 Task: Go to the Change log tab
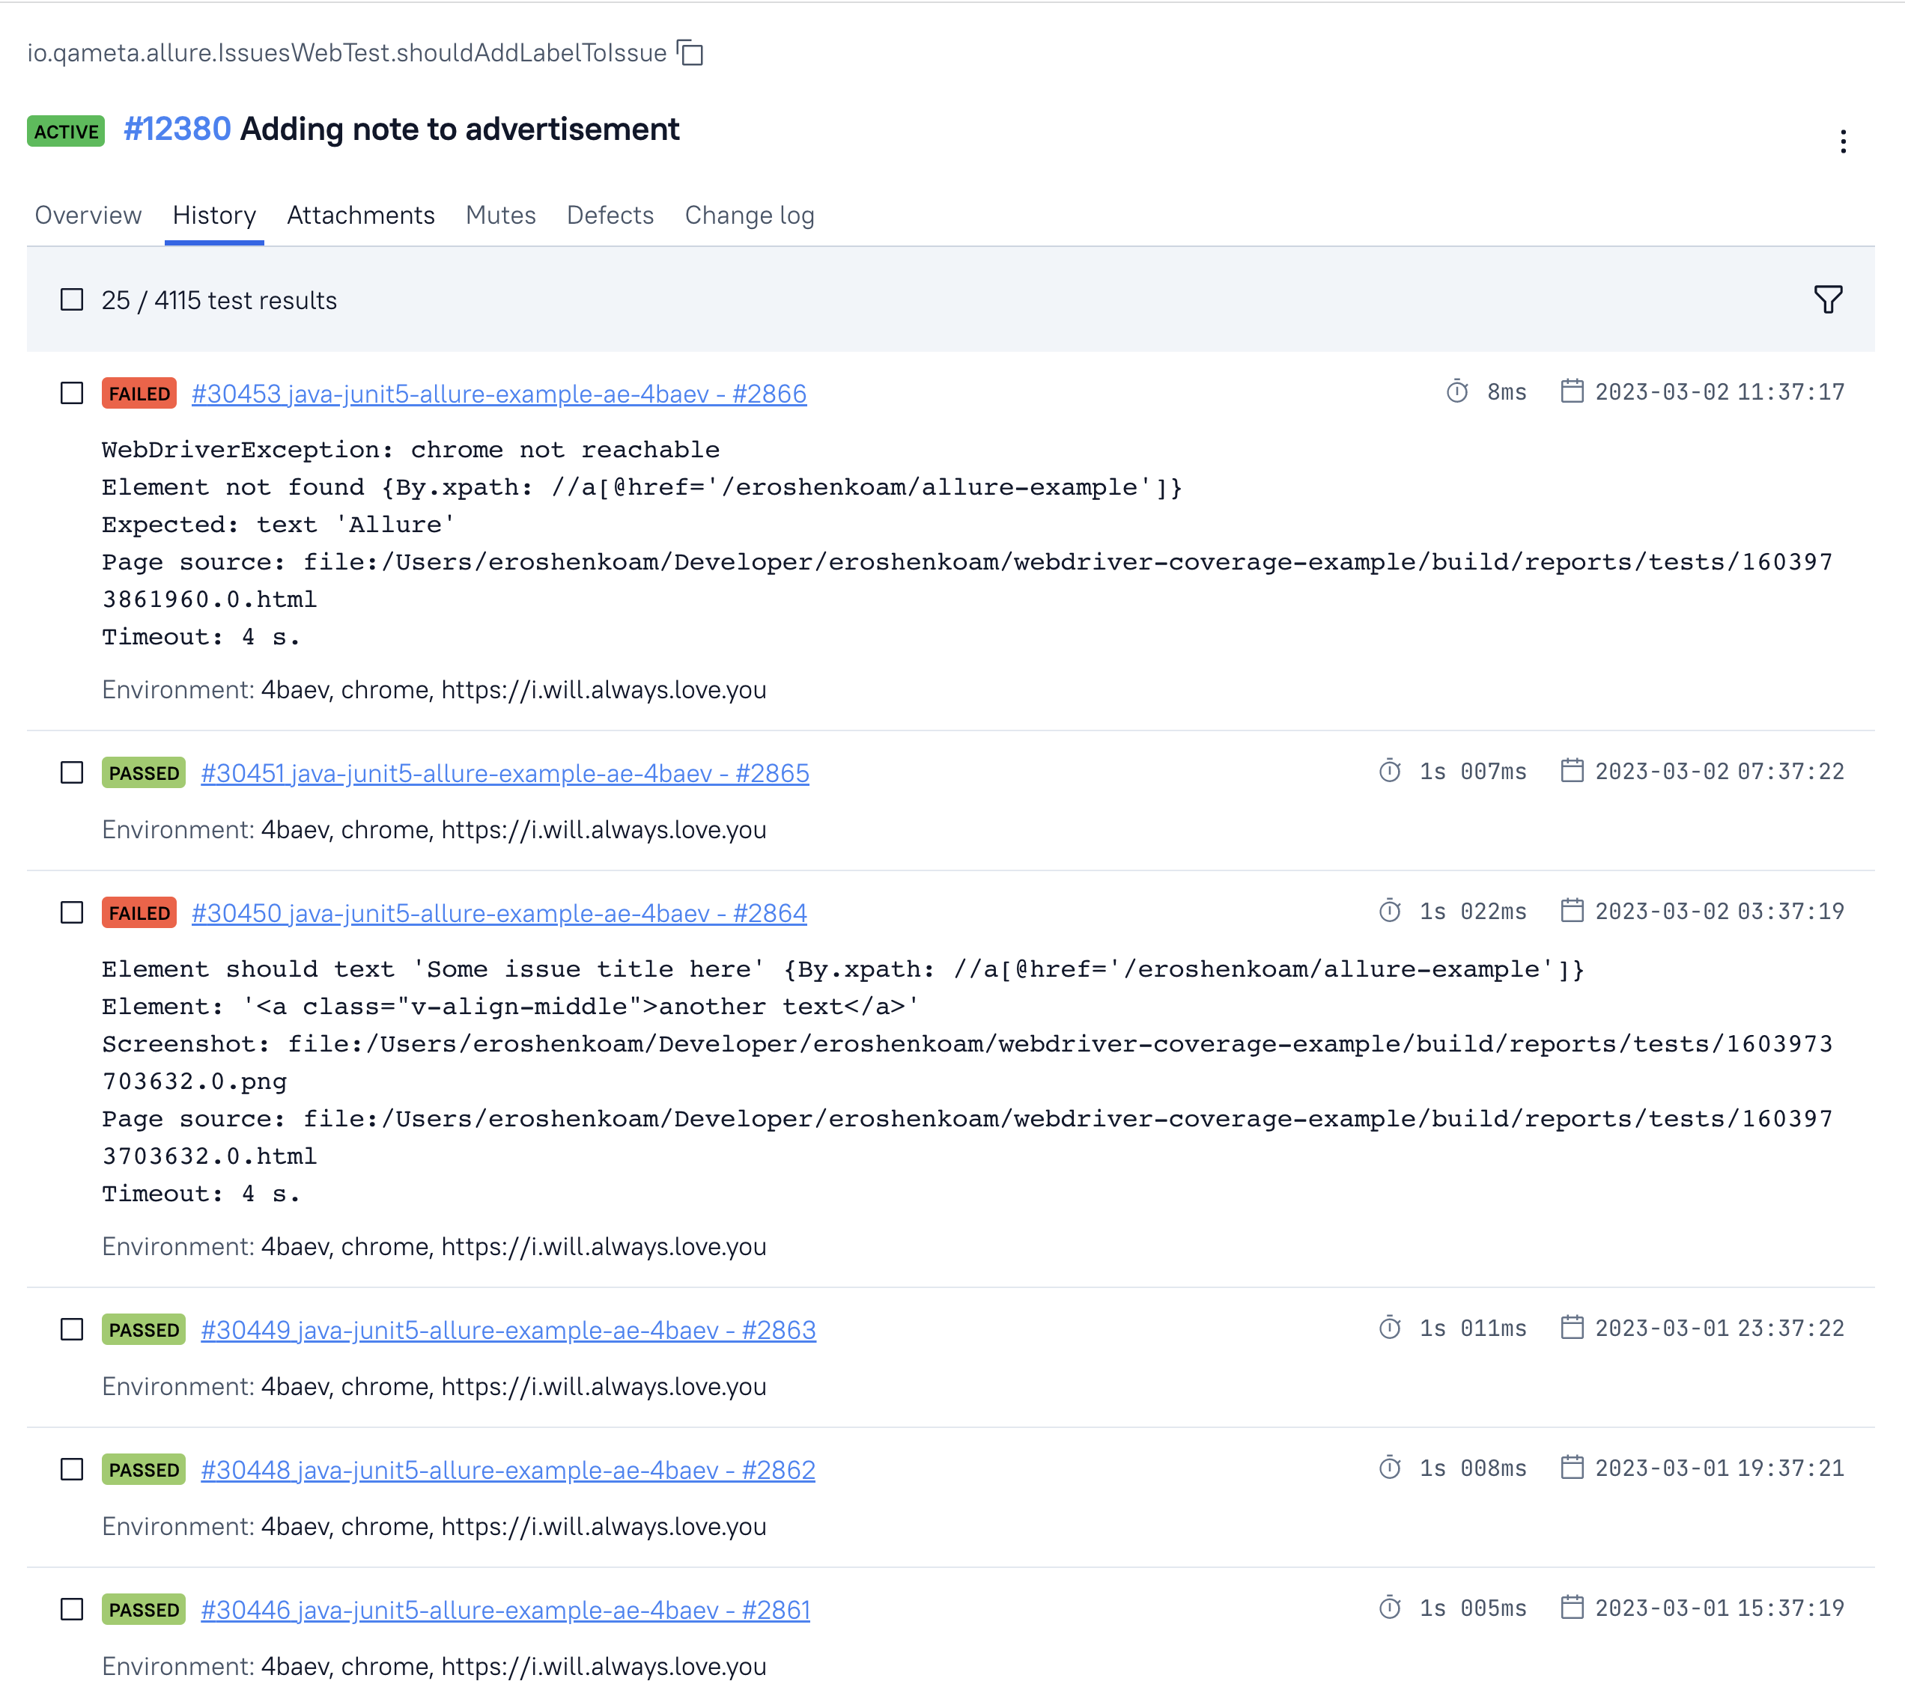click(x=750, y=215)
